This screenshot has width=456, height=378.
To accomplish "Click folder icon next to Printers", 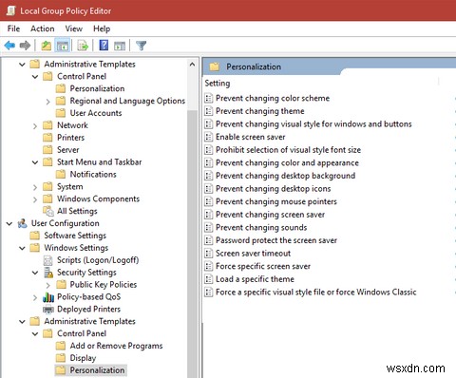I will pos(47,138).
